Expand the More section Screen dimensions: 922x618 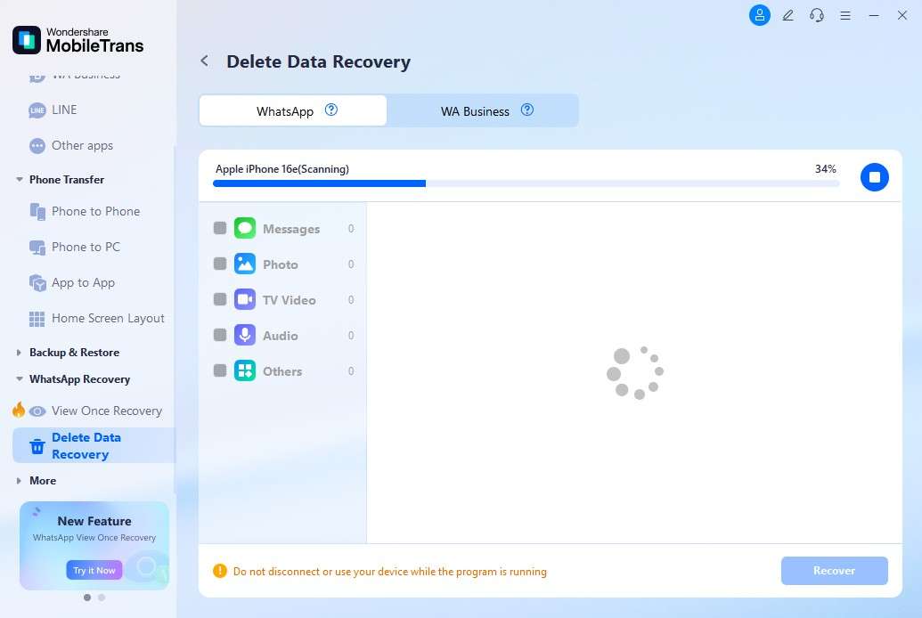(20, 481)
